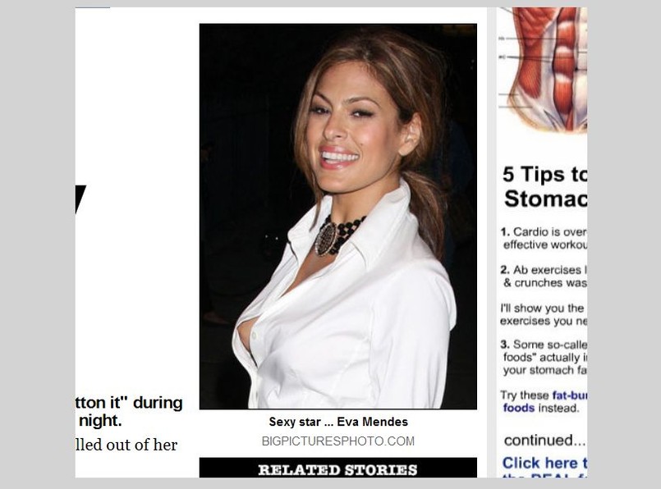Click the 'continued...' ad text

544,440
